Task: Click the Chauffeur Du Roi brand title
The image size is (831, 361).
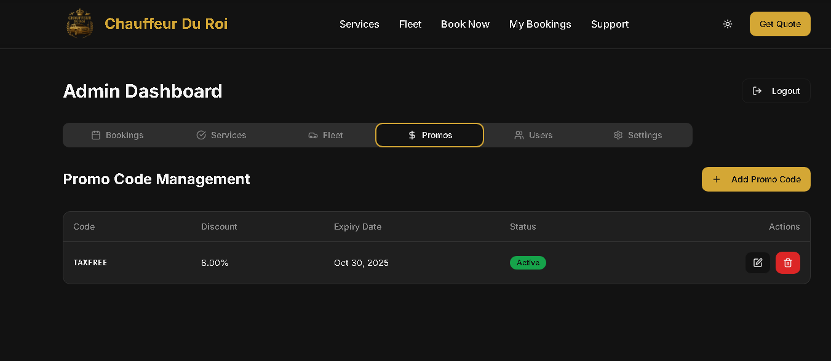Action: click(x=166, y=24)
